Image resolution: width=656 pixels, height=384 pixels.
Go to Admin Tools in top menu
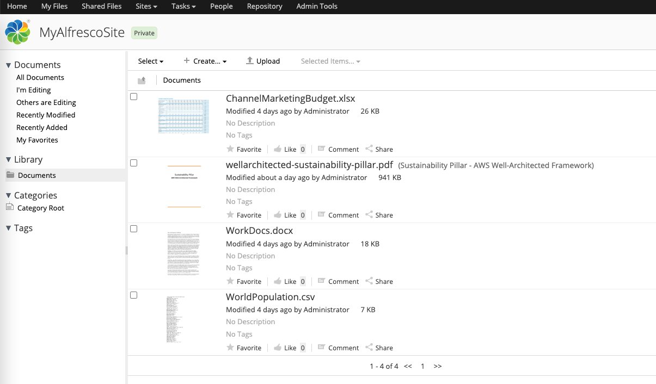317,7
